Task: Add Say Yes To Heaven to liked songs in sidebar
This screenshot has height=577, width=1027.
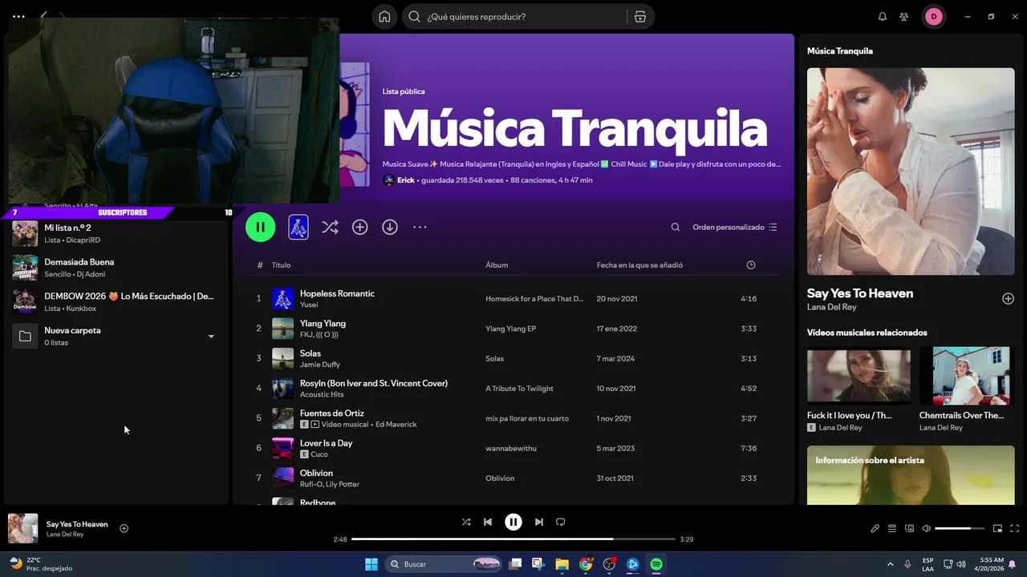Action: coord(1008,299)
